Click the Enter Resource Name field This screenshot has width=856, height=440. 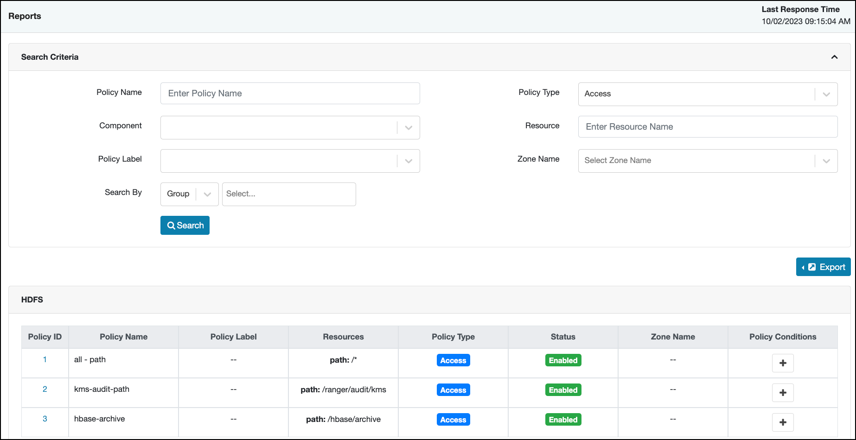708,127
